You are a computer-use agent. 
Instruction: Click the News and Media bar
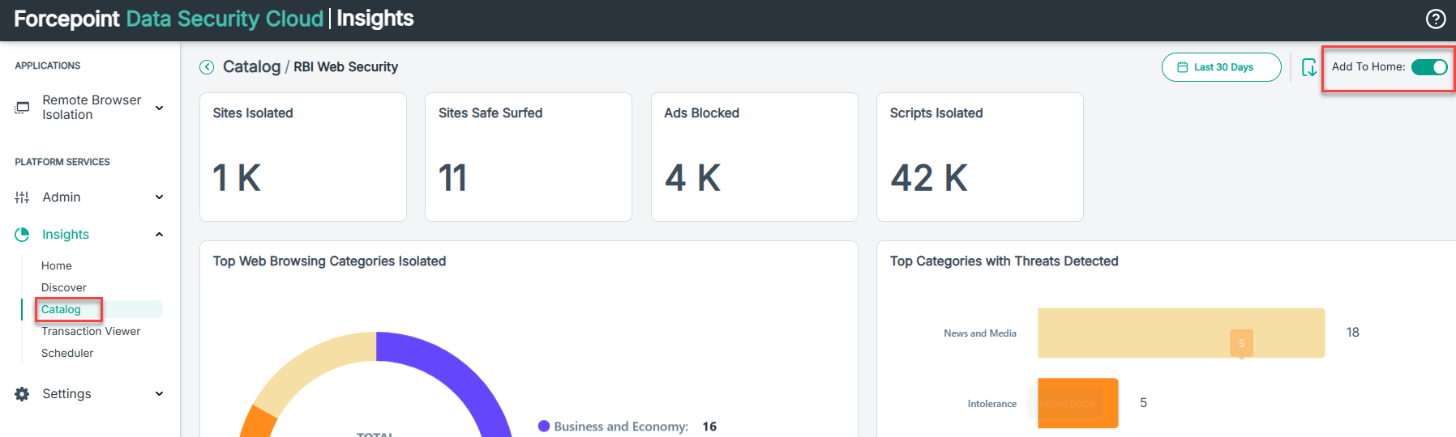(1181, 333)
